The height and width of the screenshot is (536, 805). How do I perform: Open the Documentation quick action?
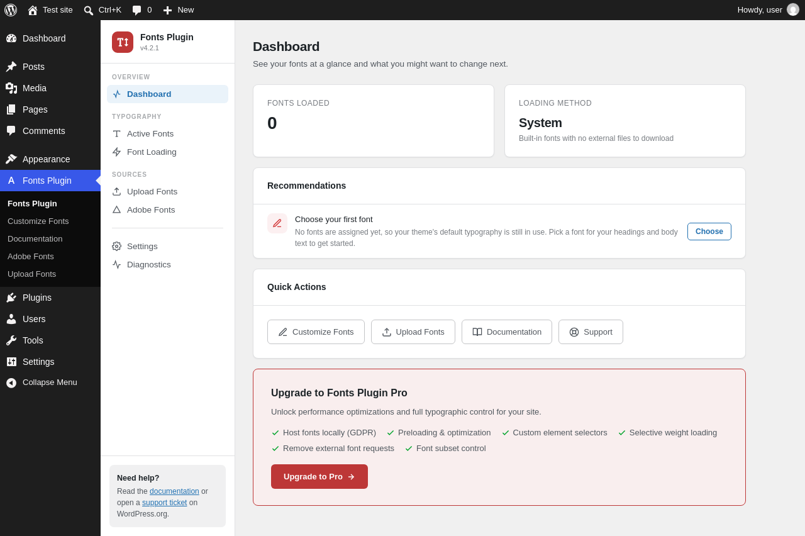pyautogui.click(x=507, y=332)
